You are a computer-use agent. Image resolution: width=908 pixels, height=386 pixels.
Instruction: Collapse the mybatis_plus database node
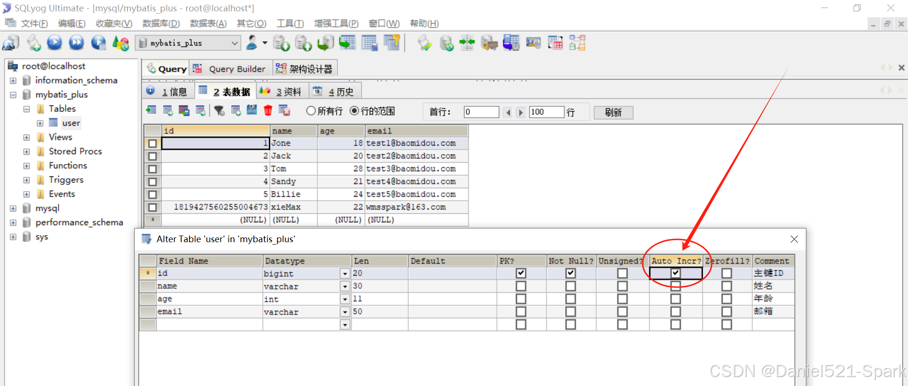click(13, 95)
